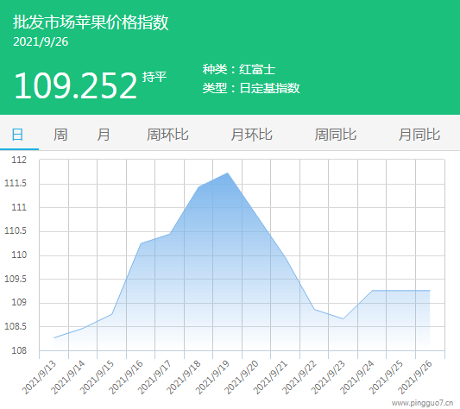Select the 周同比 tab
This screenshot has width=460, height=409.
(336, 135)
